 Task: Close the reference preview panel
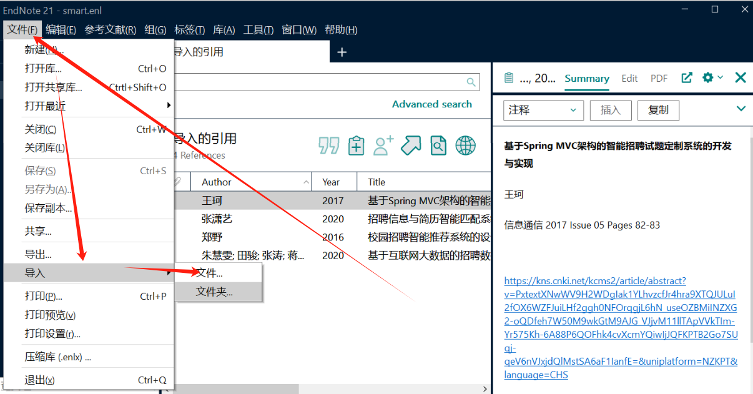pyautogui.click(x=741, y=77)
